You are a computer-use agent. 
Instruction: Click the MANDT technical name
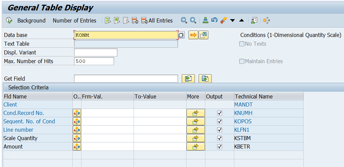coord(243,105)
